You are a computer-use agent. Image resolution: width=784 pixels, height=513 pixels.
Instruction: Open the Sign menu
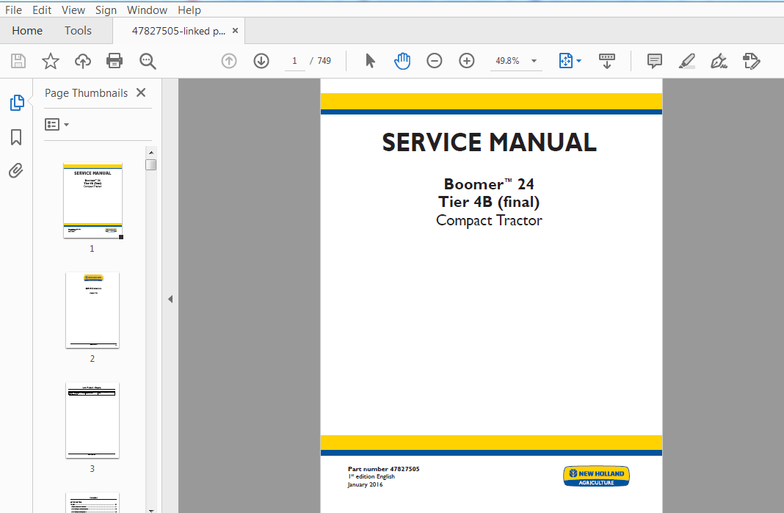[x=106, y=10]
